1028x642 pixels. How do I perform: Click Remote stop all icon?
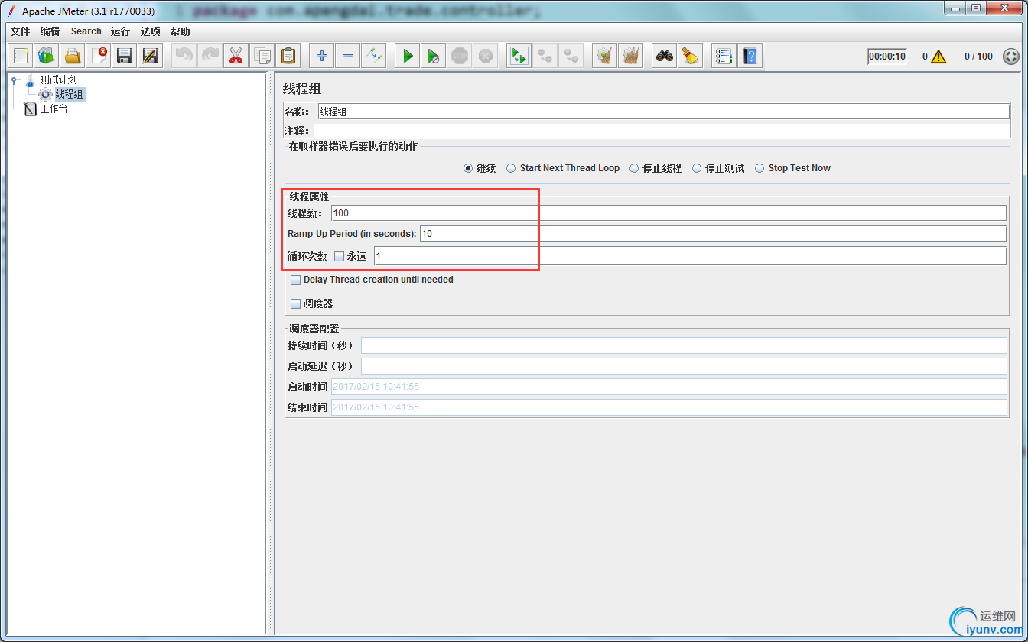click(x=545, y=56)
